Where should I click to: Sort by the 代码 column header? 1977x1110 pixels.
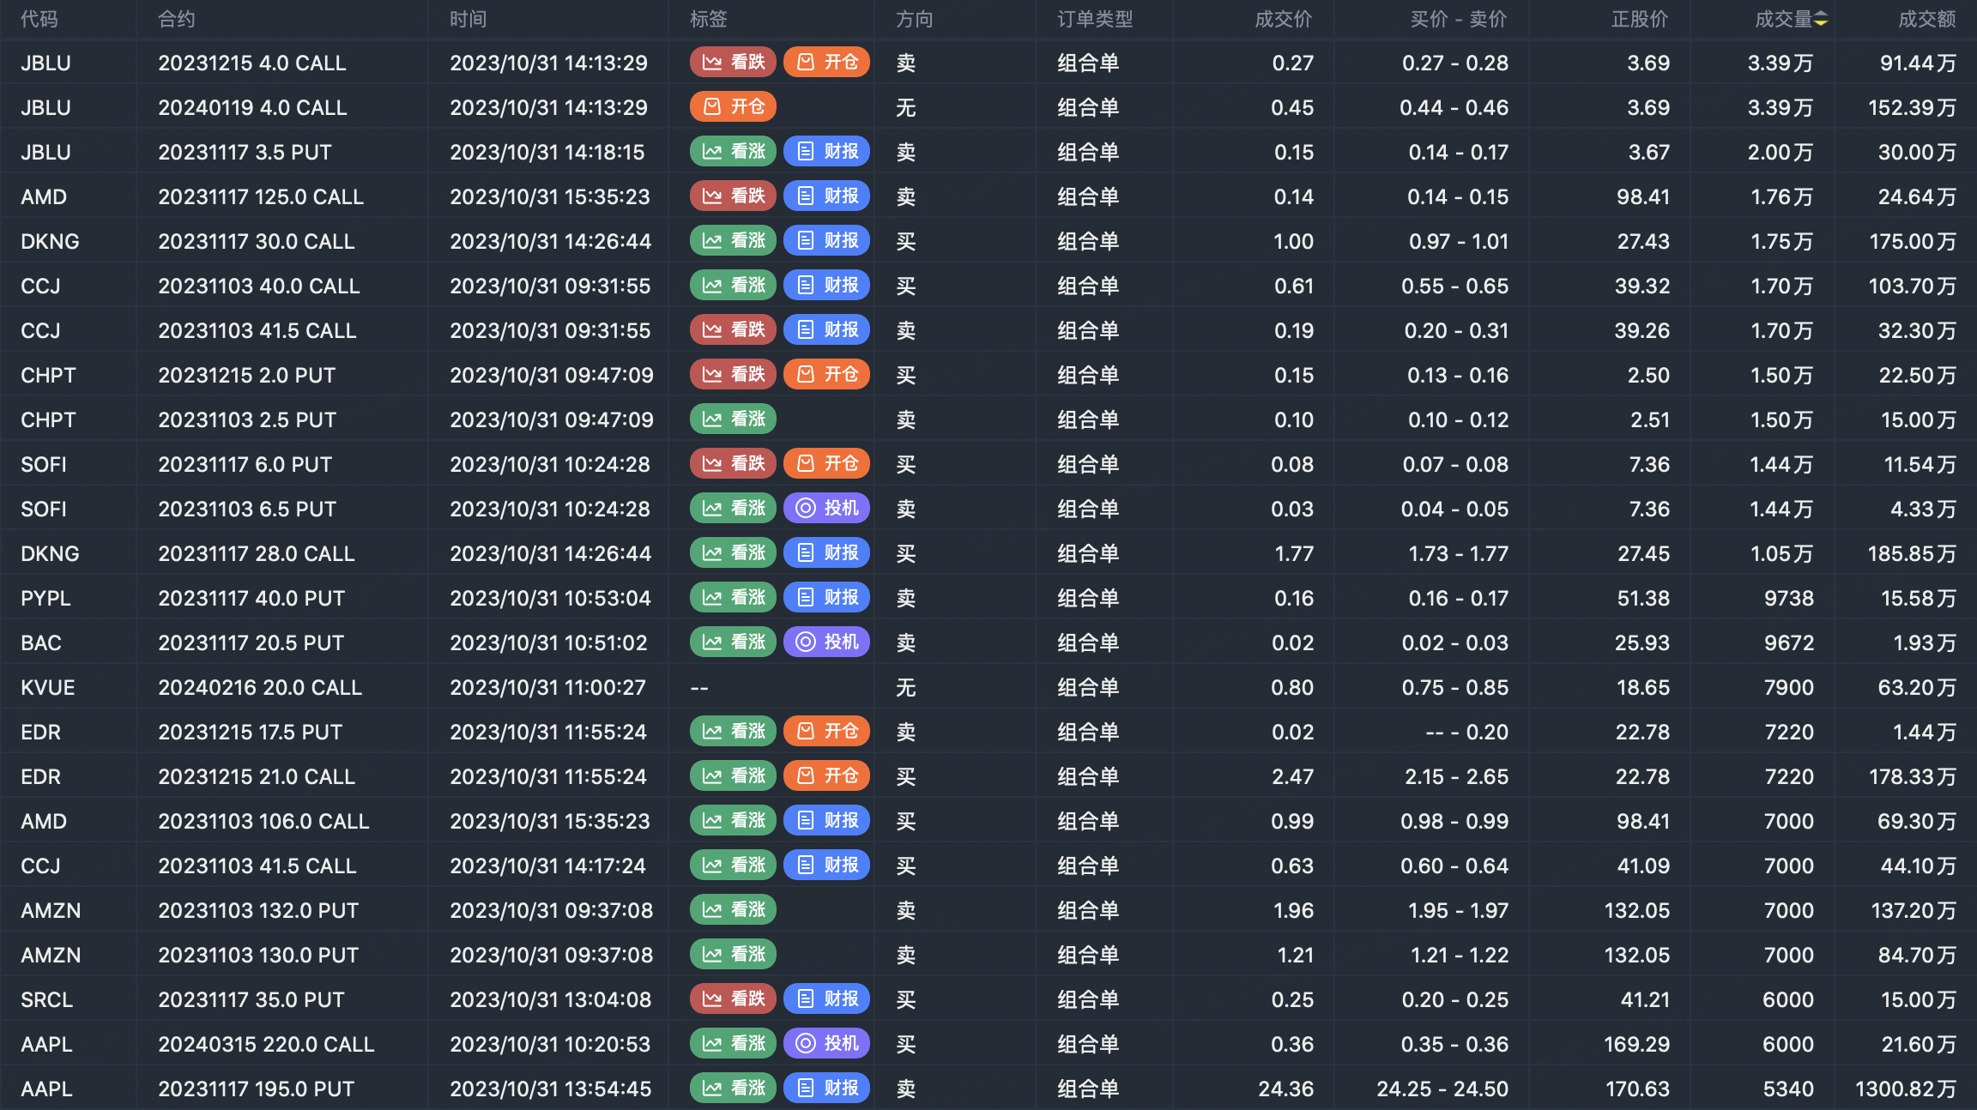pos(39,19)
